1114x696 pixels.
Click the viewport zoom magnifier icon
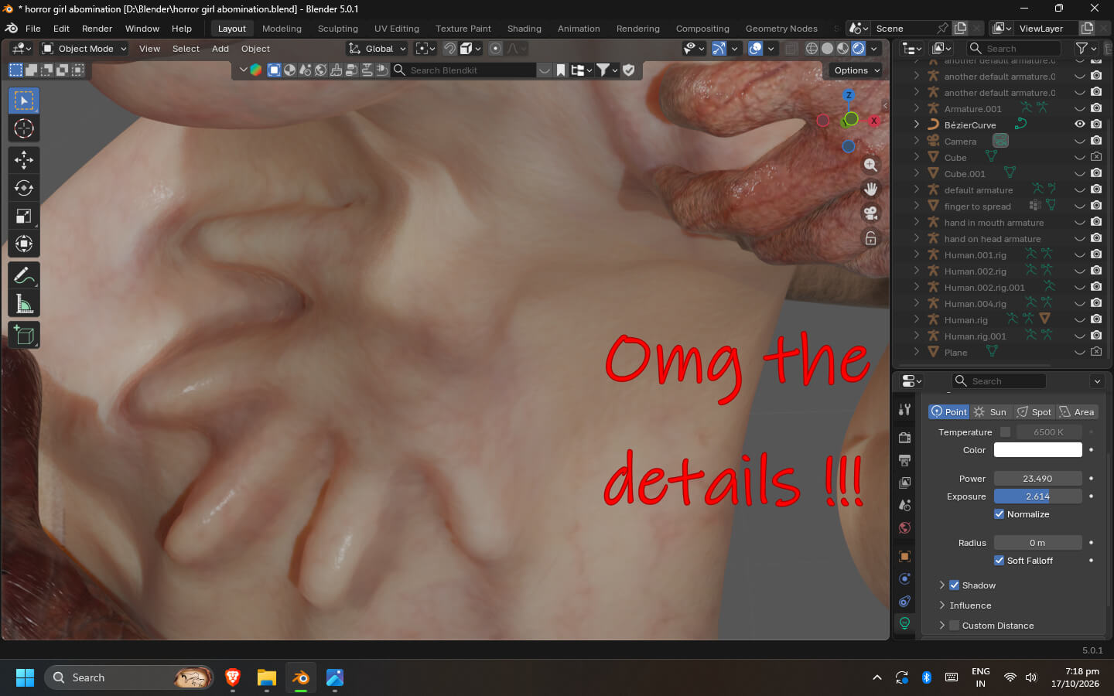tap(870, 165)
